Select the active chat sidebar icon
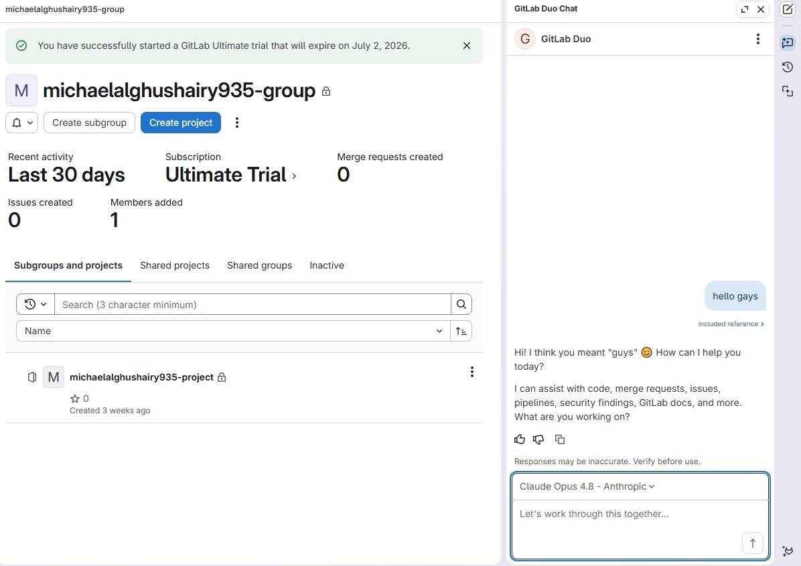The image size is (801, 566). tap(788, 42)
